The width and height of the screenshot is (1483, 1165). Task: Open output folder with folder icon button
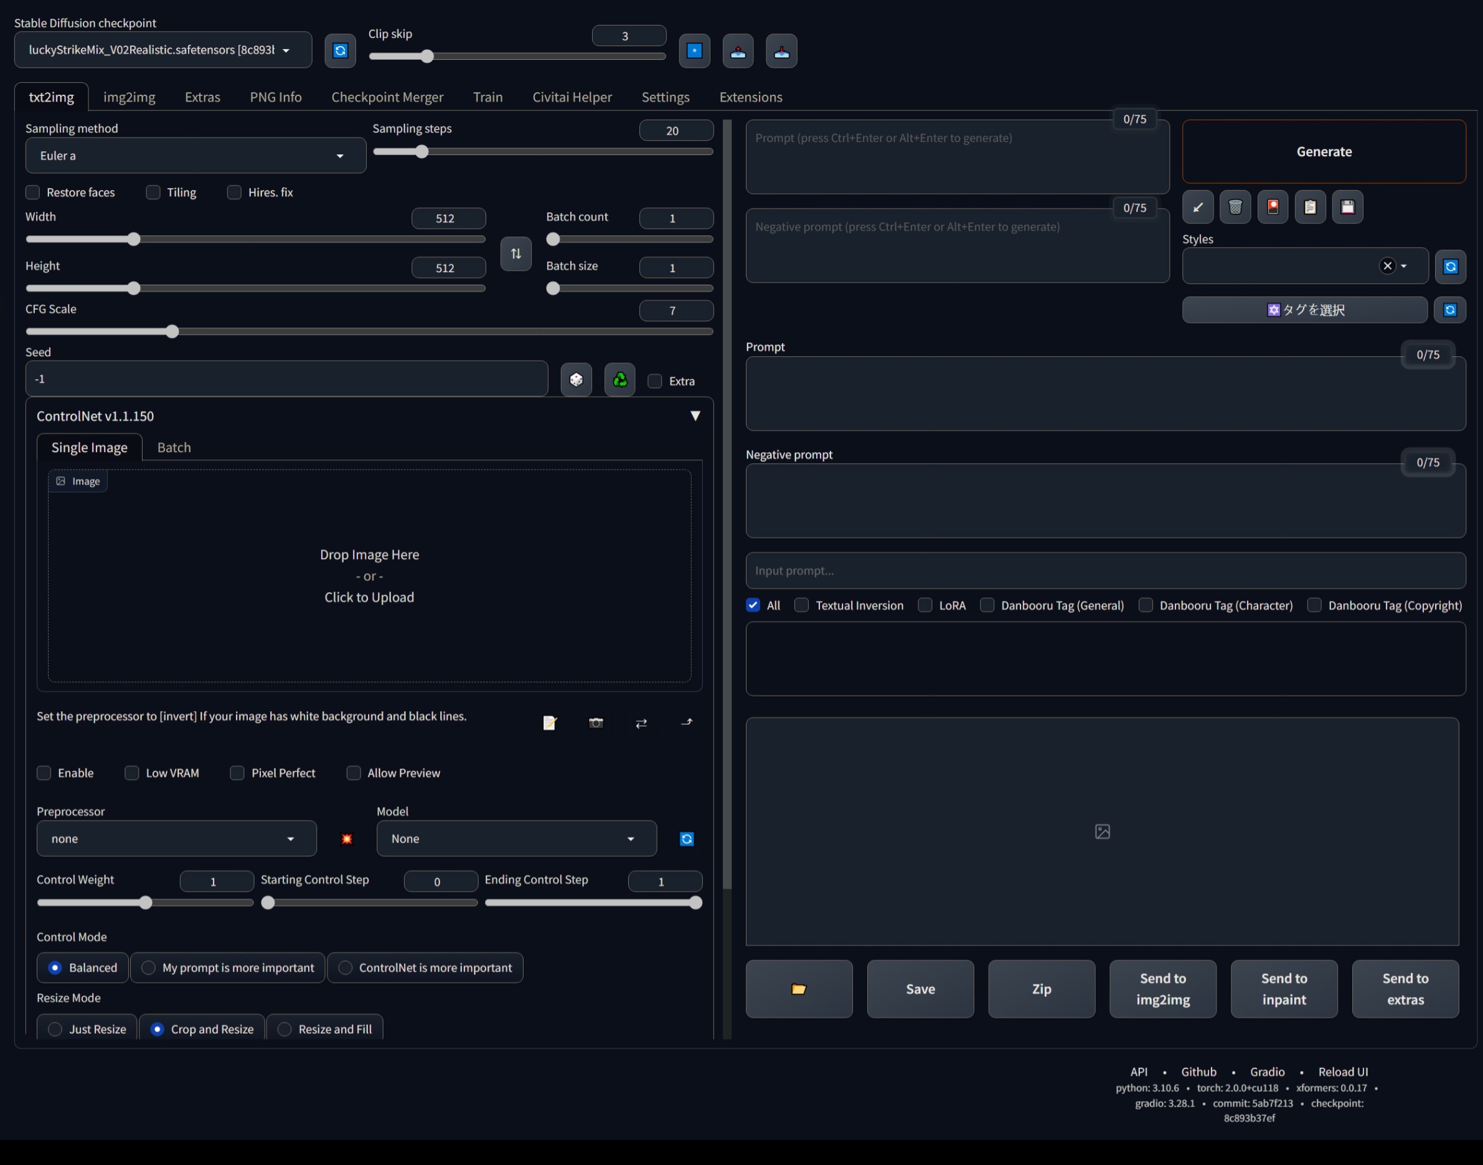pyautogui.click(x=798, y=989)
